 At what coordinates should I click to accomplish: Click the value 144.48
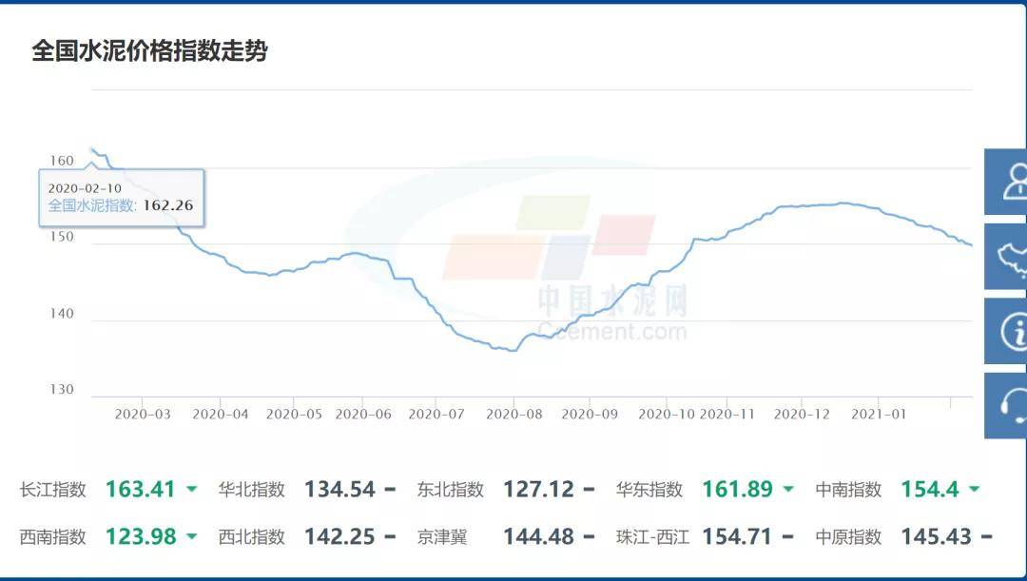pos(538,537)
